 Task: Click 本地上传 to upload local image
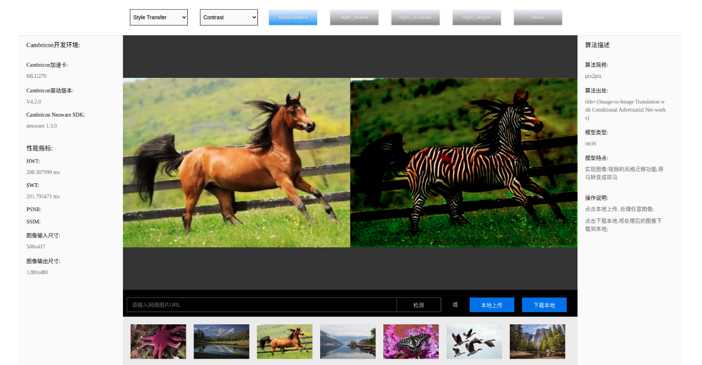492,305
